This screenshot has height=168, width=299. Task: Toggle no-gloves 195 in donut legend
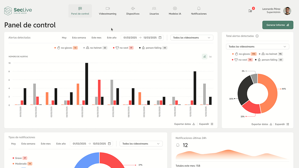pyautogui.click(x=244, y=54)
